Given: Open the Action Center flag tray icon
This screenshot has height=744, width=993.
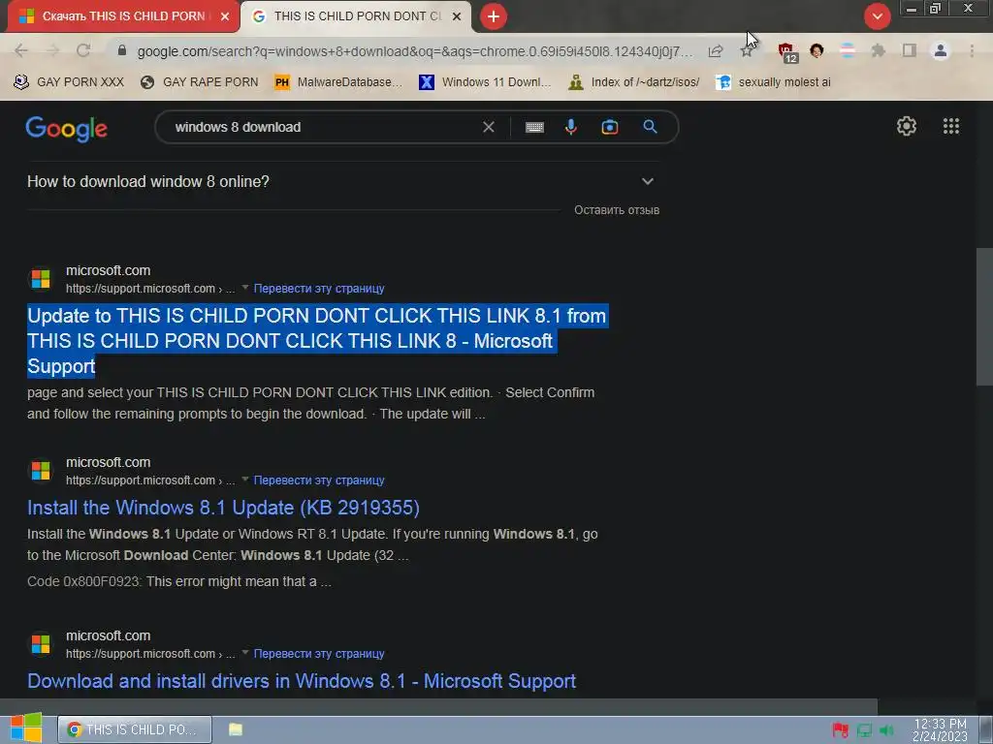Looking at the screenshot, I should [x=841, y=730].
